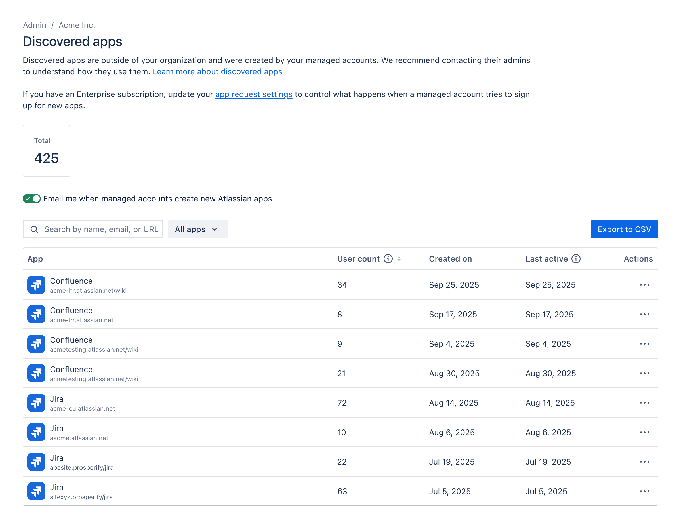
Task: Open actions menu for row created Sep 4, 2025
Action: tap(645, 344)
